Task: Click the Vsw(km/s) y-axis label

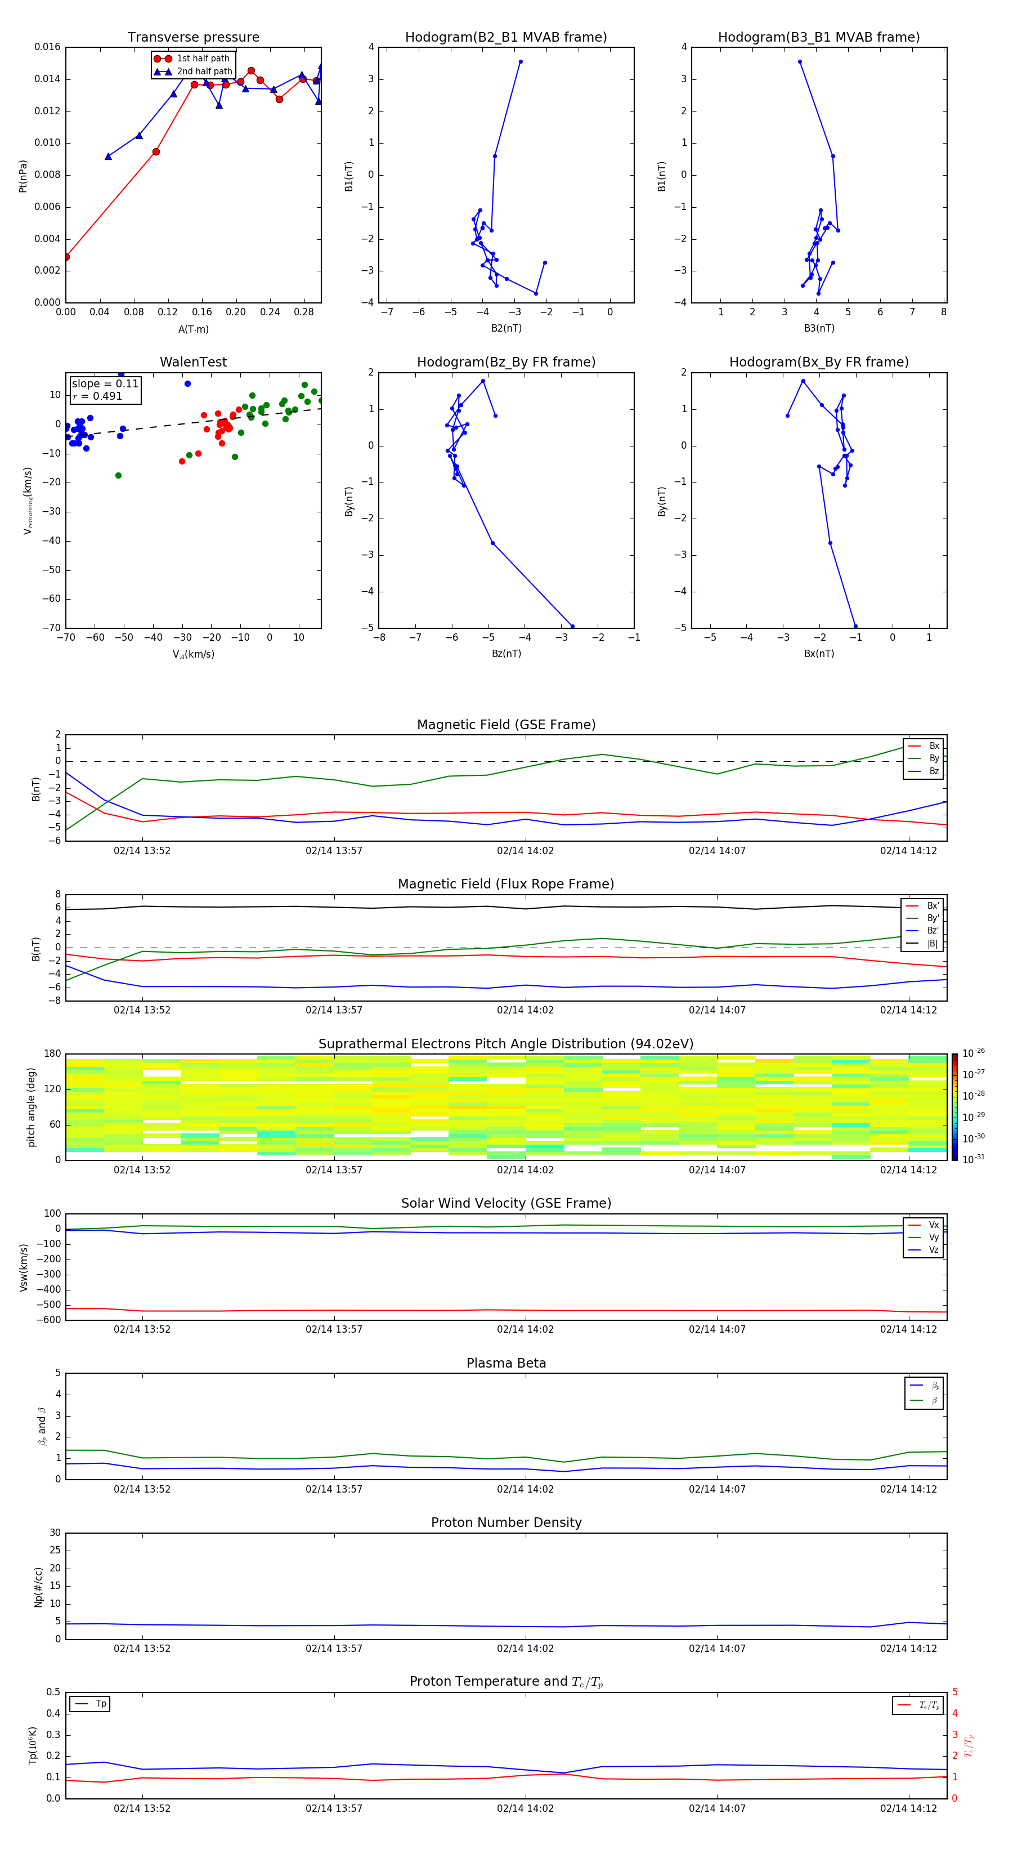Action: (23, 1267)
